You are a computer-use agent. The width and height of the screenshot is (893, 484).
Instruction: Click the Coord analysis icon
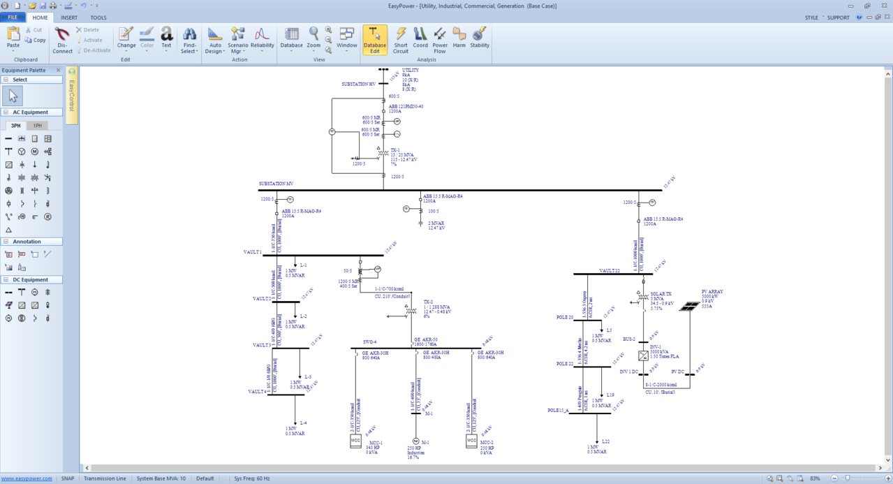coord(419,41)
